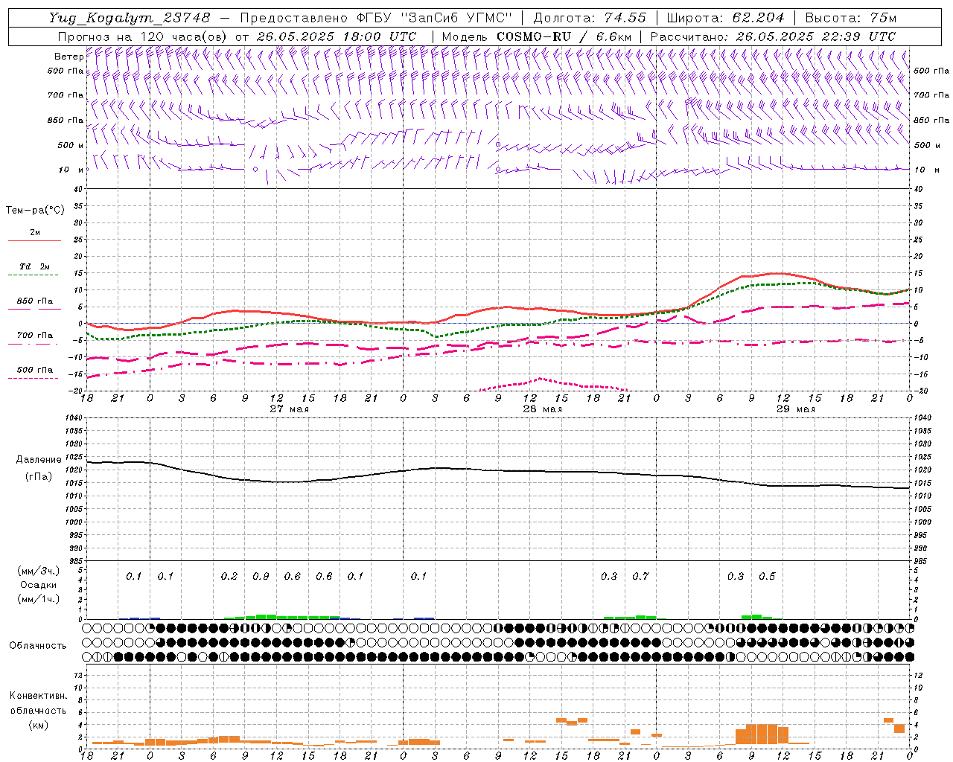Click the station title Yug_Kogalym_23748
953x762 pixels.
pos(130,18)
